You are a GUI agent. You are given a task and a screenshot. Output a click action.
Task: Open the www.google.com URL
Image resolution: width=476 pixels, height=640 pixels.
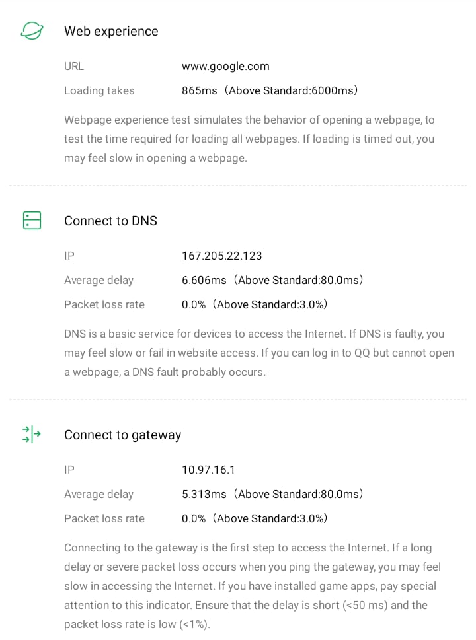(225, 66)
